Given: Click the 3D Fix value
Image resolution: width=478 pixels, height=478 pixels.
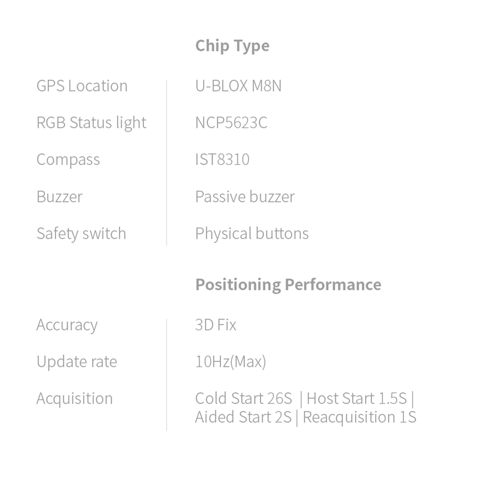Looking at the screenshot, I should (215, 325).
